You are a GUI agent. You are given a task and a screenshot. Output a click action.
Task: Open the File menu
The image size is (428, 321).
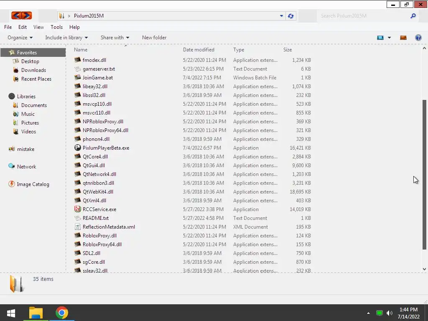tap(8, 27)
